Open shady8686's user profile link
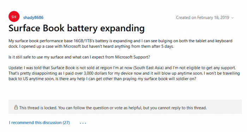The image size is (247, 132). coord(33,18)
